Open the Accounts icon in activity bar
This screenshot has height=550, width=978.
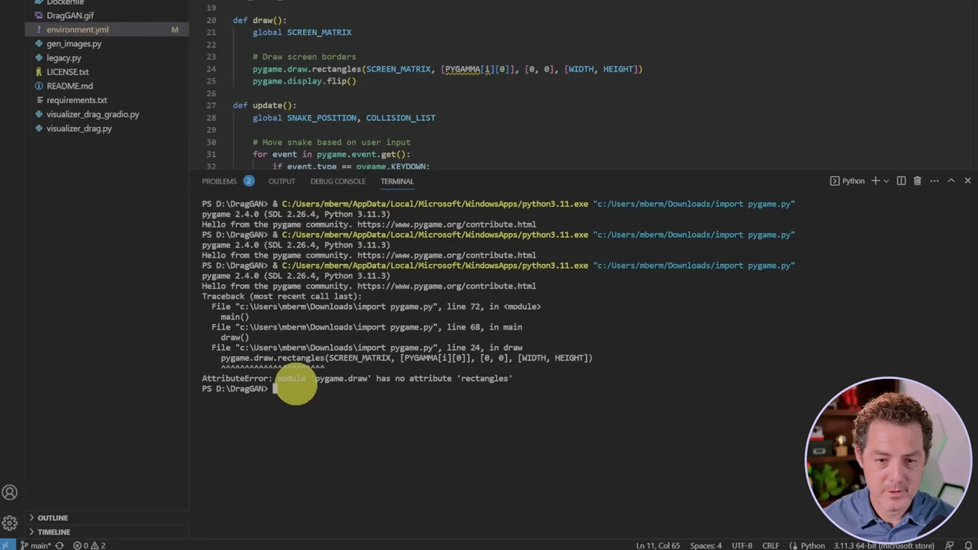(x=10, y=492)
